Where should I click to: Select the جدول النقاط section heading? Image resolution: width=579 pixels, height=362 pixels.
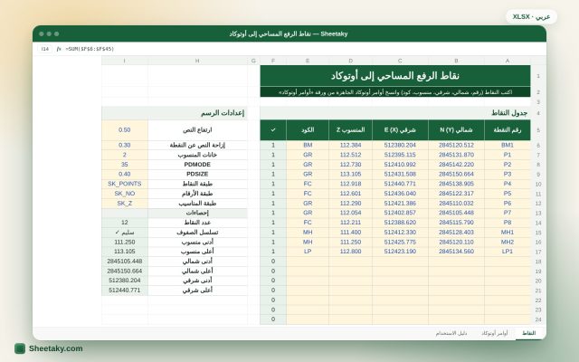click(395, 113)
